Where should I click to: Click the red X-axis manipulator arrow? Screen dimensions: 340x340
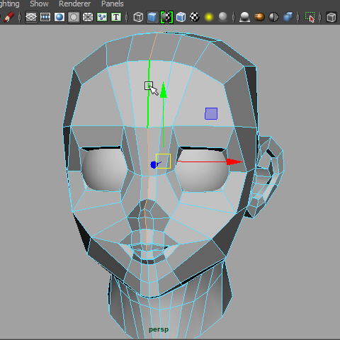(234, 161)
